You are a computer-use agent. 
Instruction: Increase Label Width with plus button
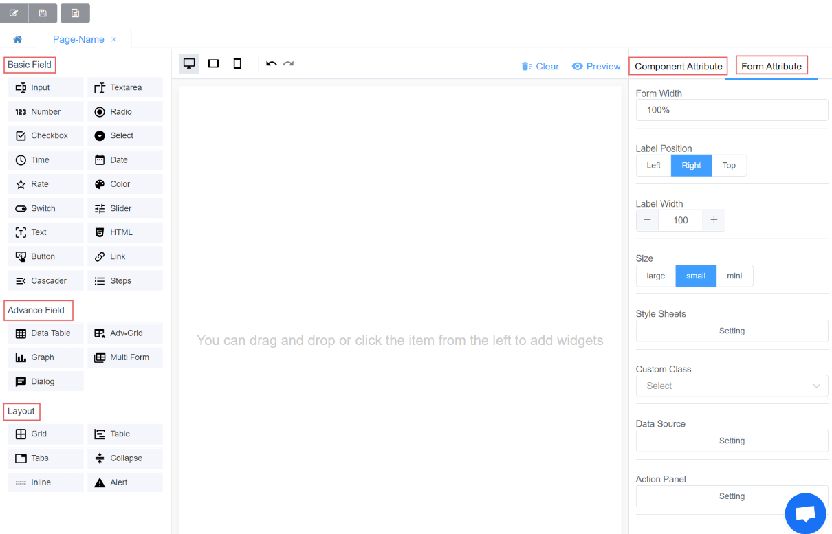[x=714, y=220]
